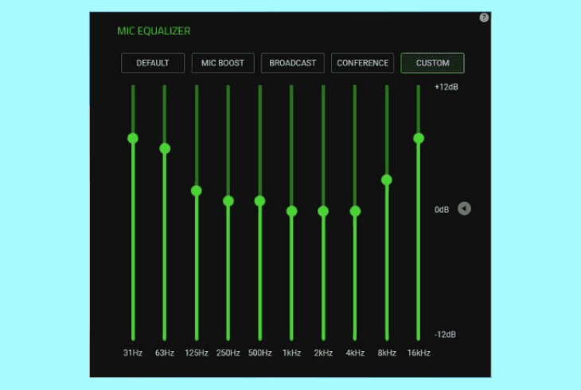Click the 500Hz slider knob

(259, 201)
